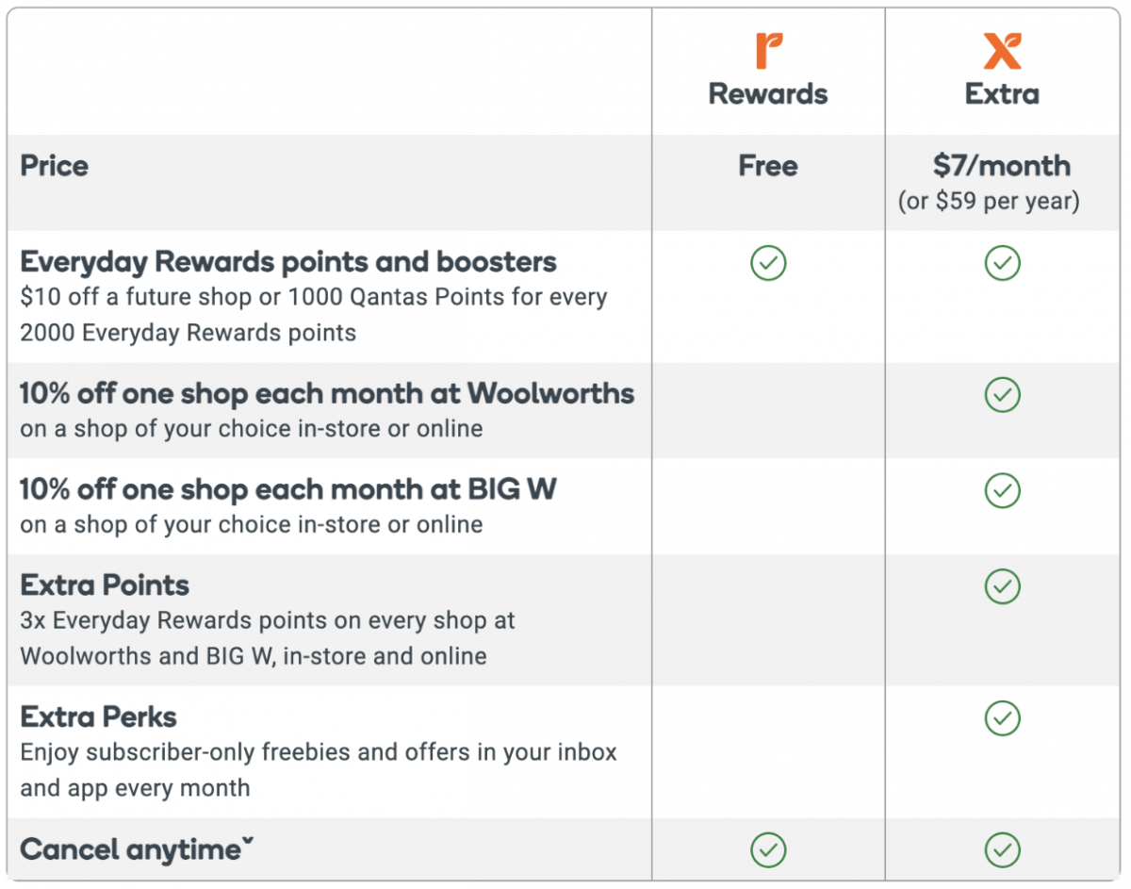The width and height of the screenshot is (1131, 889).
Task: Click the Cancel anytime footnote marker
Action: coord(248,842)
